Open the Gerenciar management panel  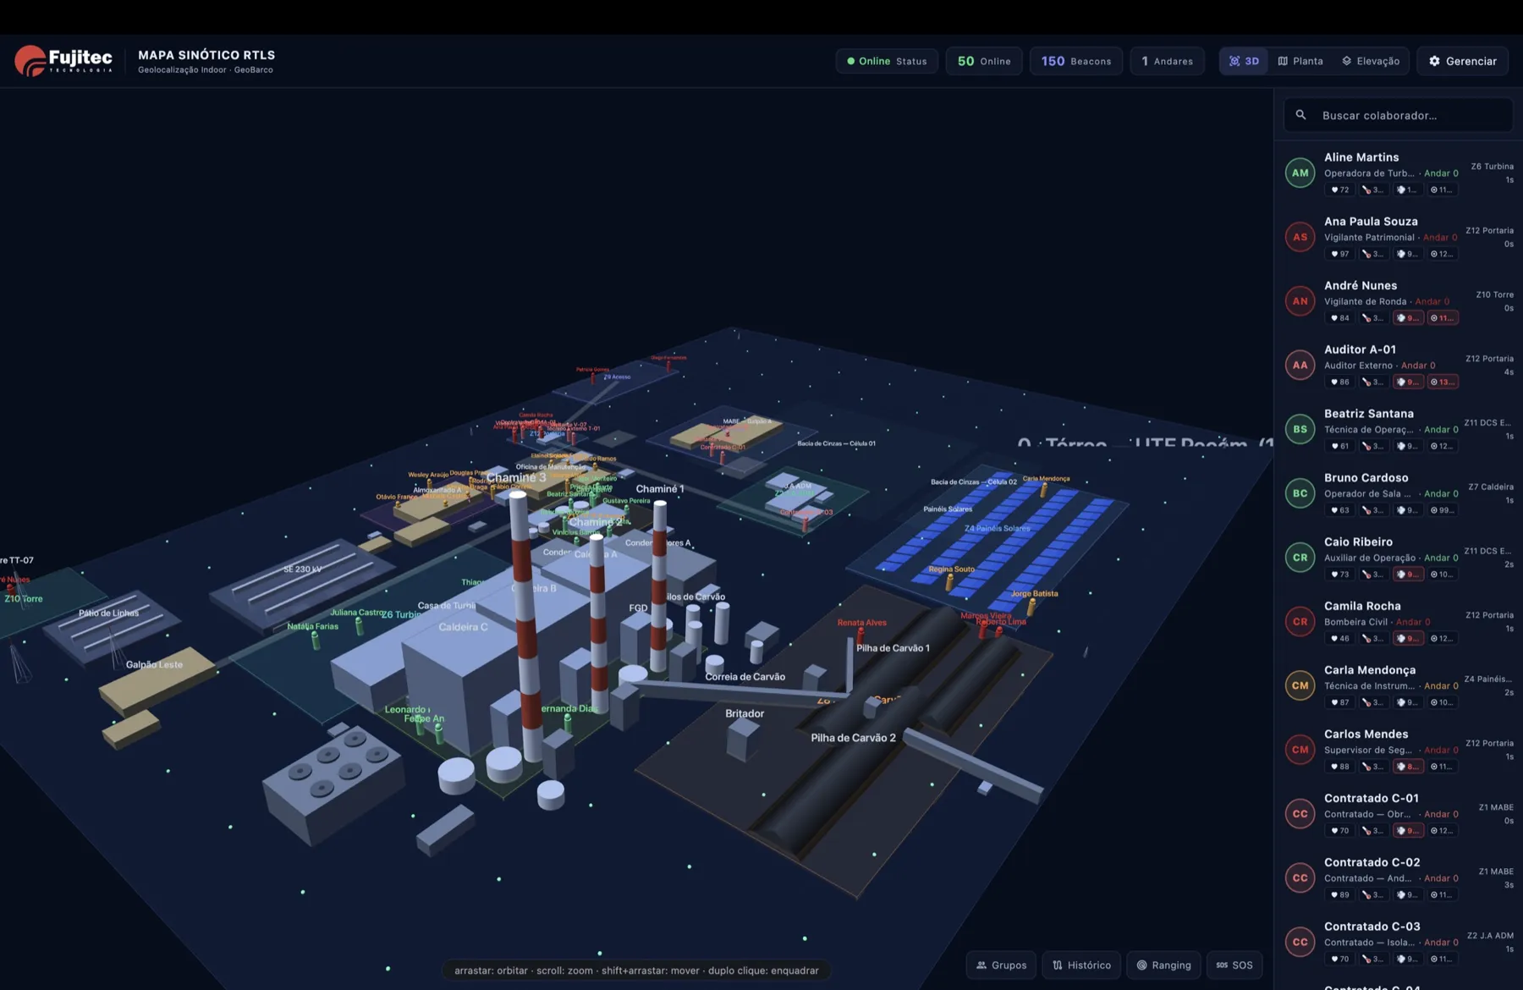point(1462,61)
